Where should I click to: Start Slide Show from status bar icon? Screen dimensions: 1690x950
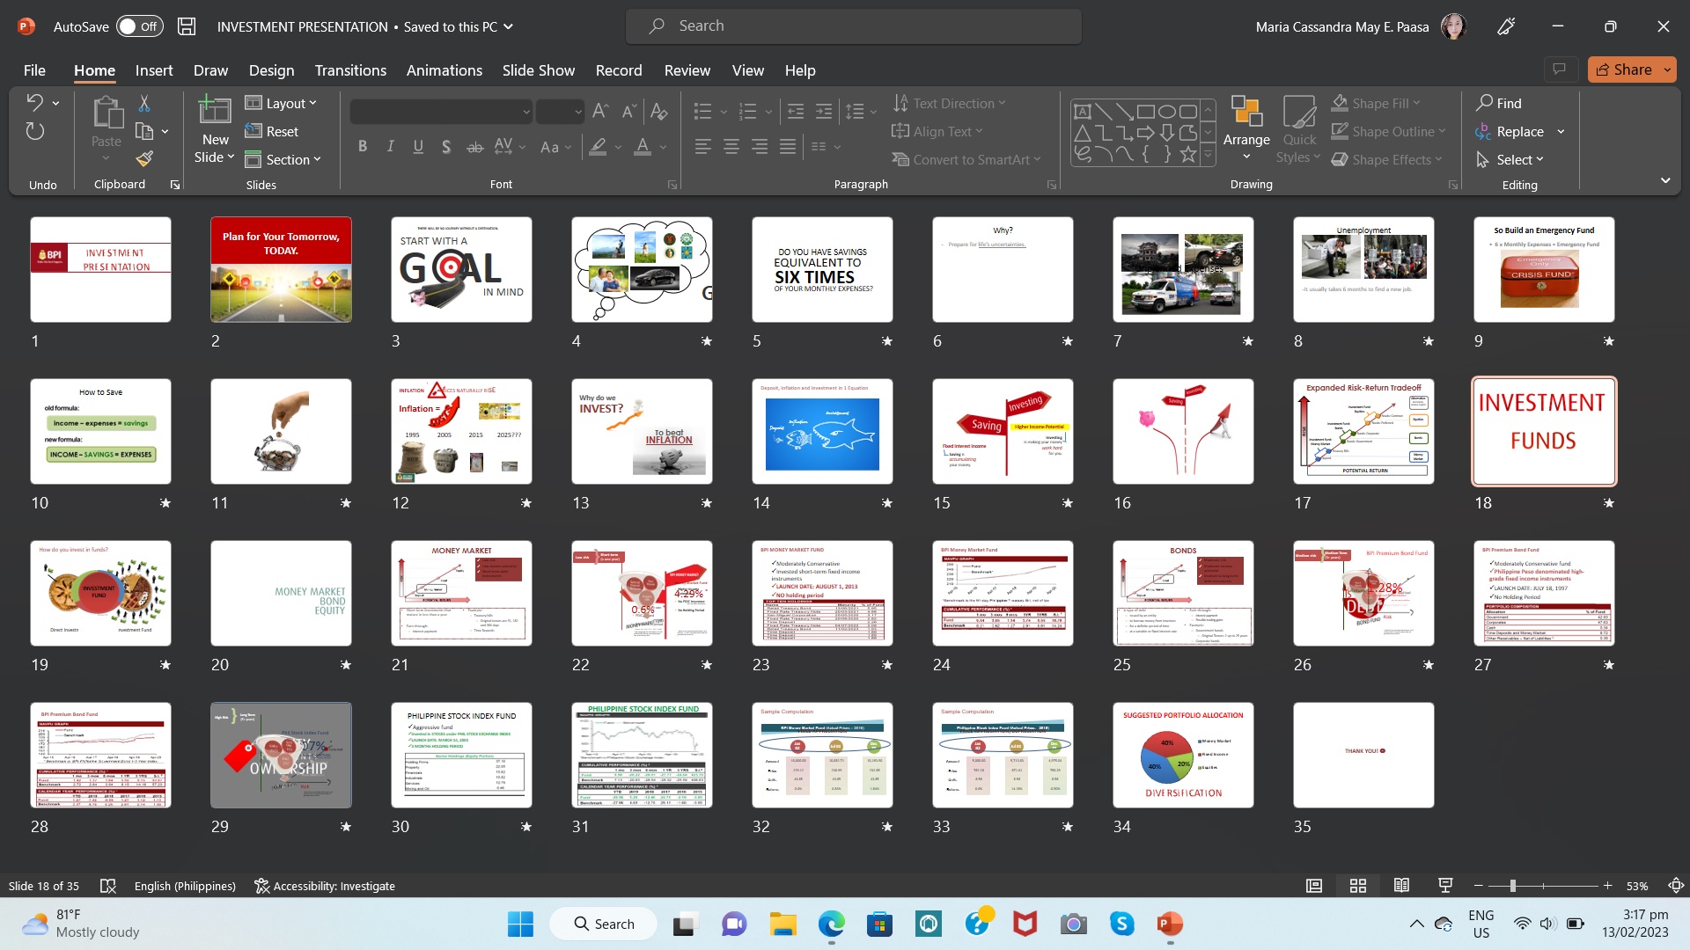click(1444, 886)
